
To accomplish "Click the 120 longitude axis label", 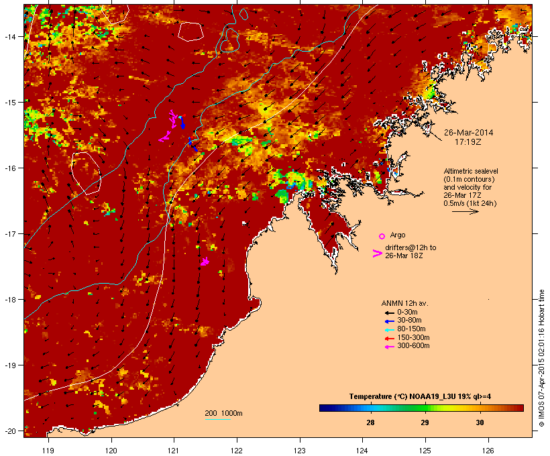I will tap(111, 451).
